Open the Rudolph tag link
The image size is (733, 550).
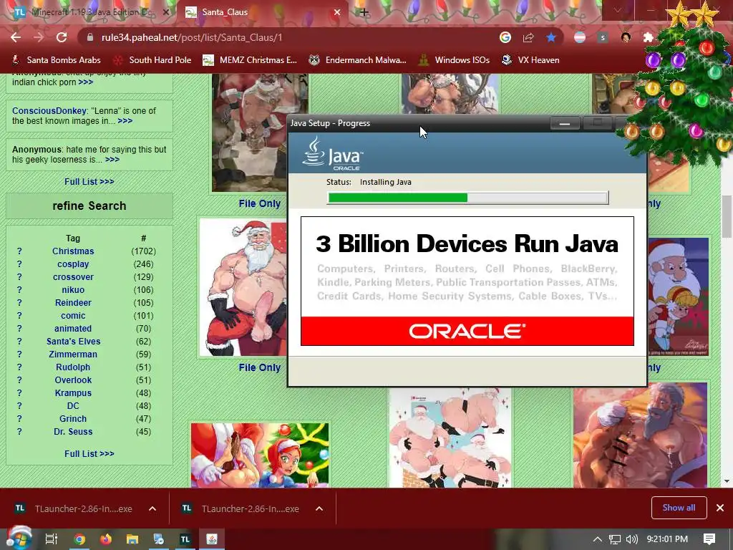click(73, 367)
